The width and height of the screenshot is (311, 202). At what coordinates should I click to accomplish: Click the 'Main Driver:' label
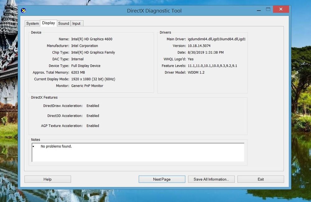point(176,39)
